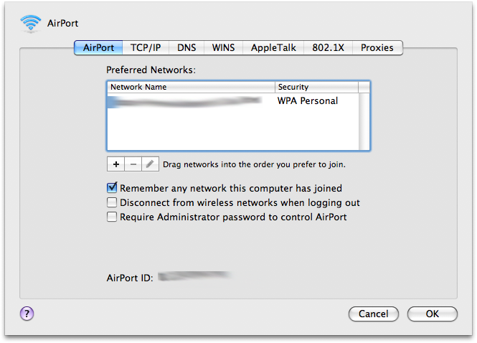Open the DNS tab

point(186,48)
